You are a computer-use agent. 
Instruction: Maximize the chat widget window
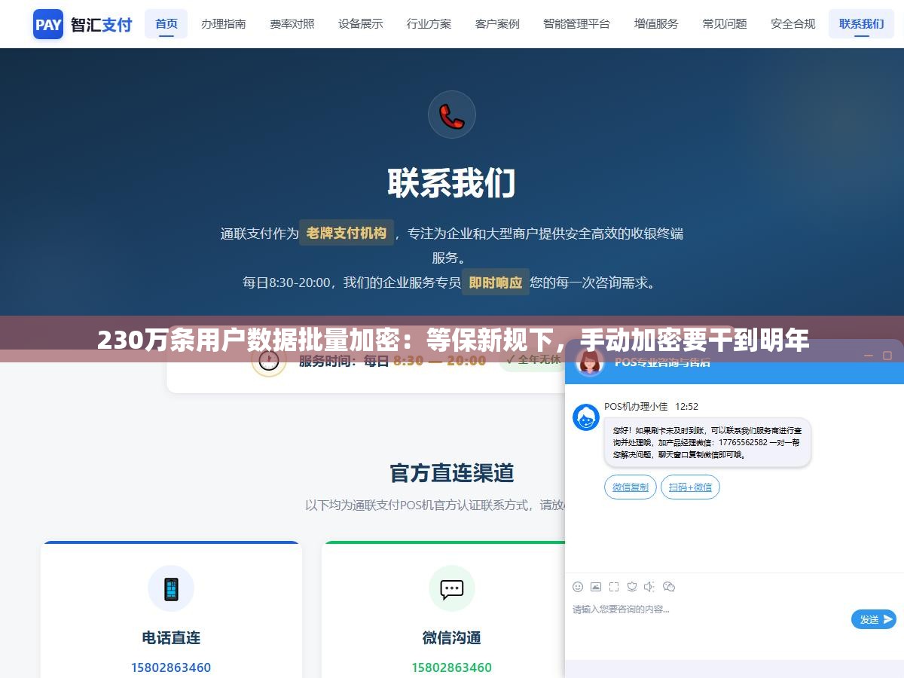[x=887, y=356]
